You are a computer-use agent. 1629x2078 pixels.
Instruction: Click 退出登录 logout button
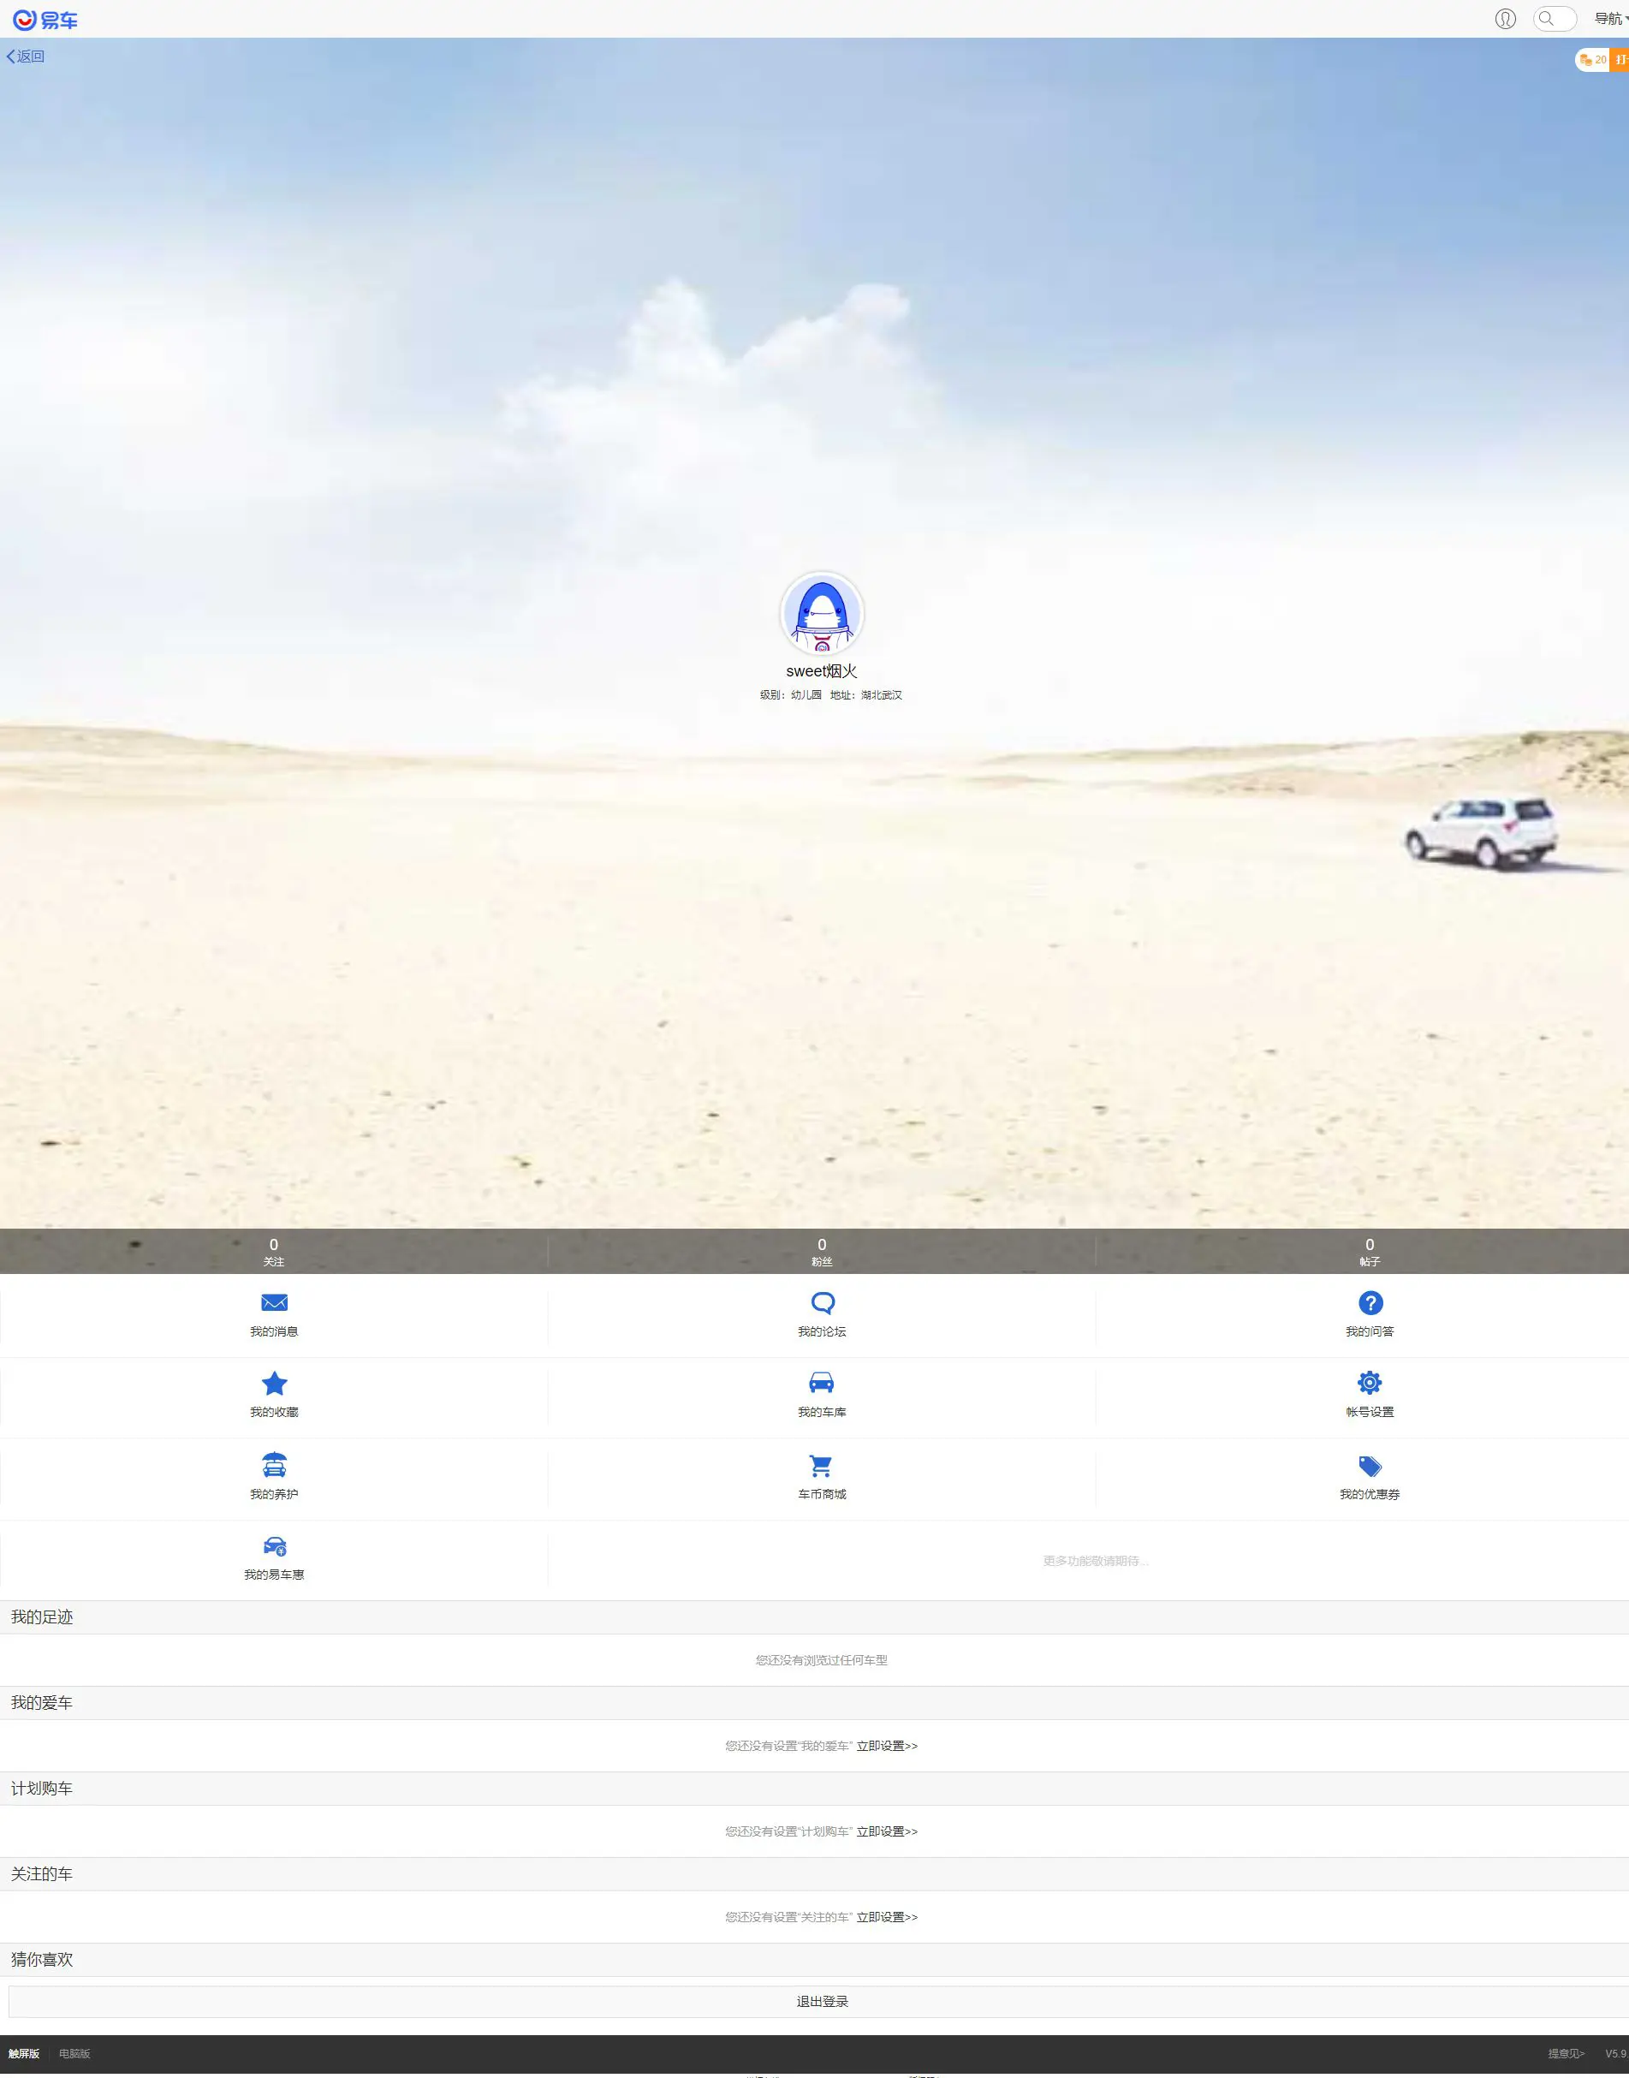point(821,2001)
